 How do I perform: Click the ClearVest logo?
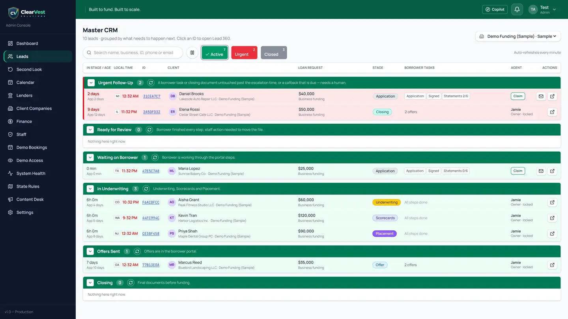(x=27, y=13)
